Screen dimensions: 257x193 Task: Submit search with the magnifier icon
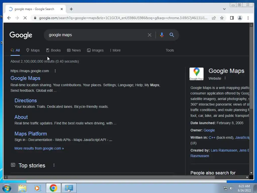point(172,35)
